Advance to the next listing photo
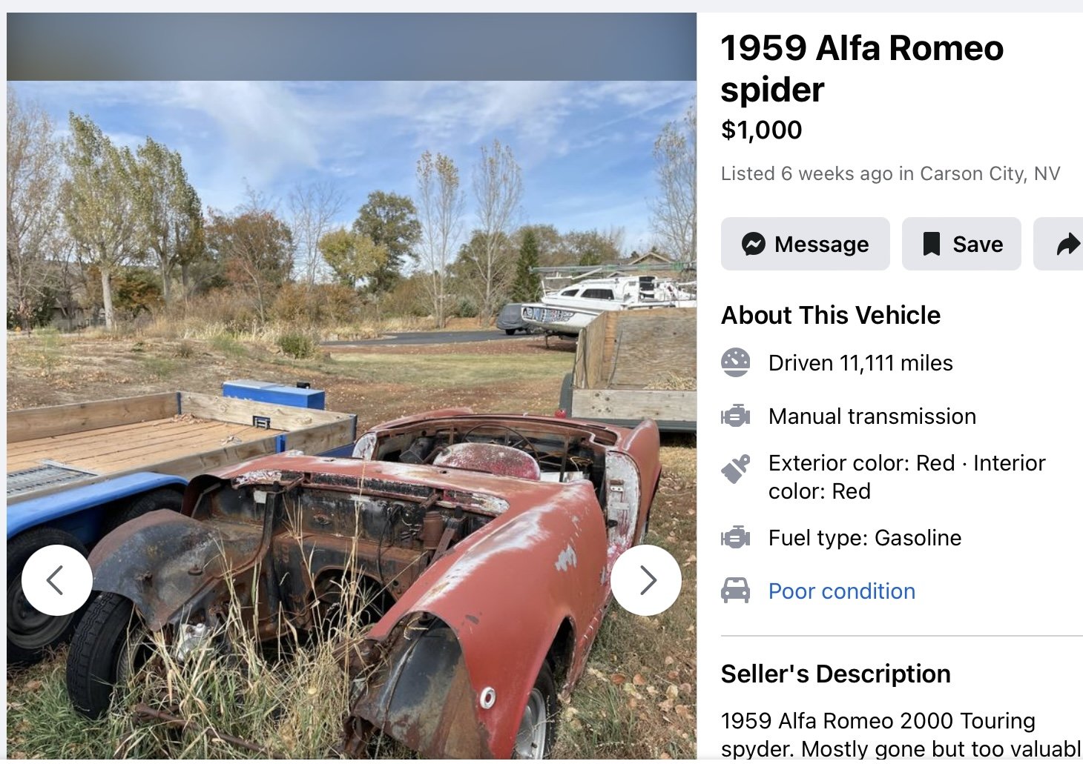Screen dimensions: 1083x764 (646, 580)
